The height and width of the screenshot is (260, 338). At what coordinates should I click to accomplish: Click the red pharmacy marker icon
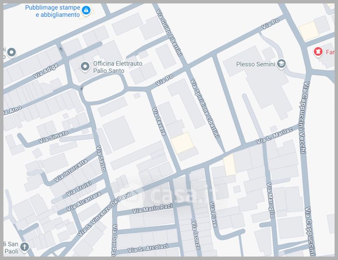318,52
